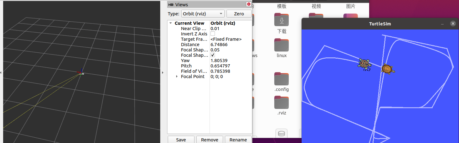Click the Near Clip property label
This screenshot has width=459, height=143.
[x=194, y=29]
